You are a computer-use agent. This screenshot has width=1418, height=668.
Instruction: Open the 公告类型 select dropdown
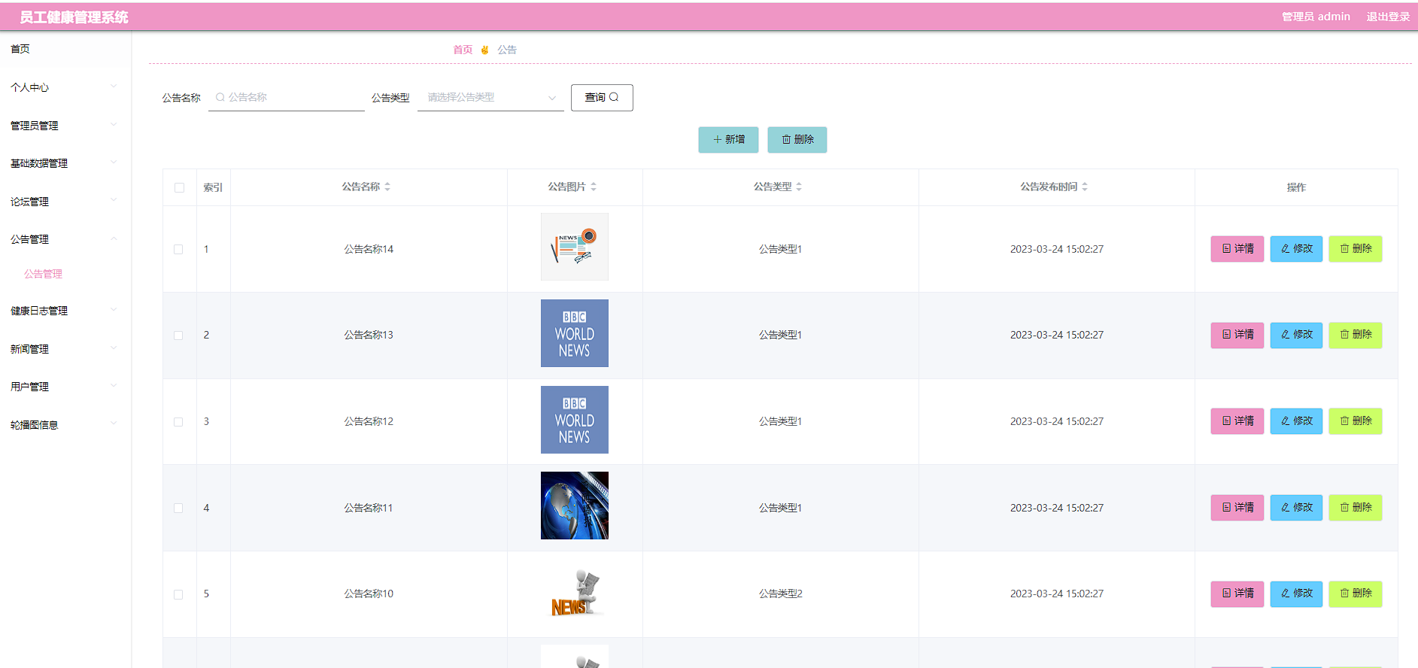(490, 97)
